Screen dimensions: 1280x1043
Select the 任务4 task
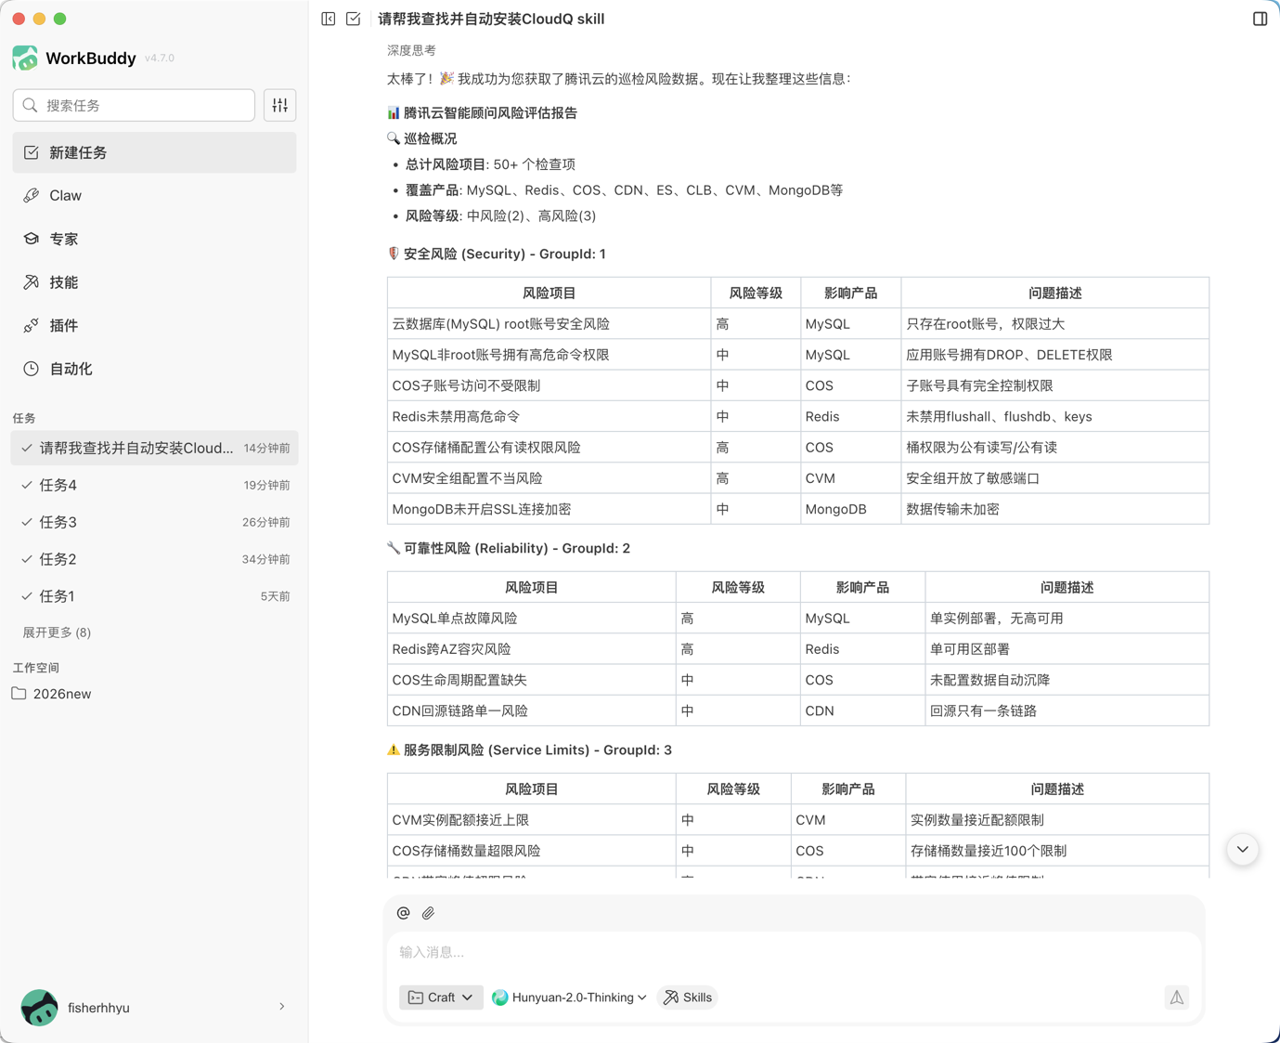pos(154,485)
